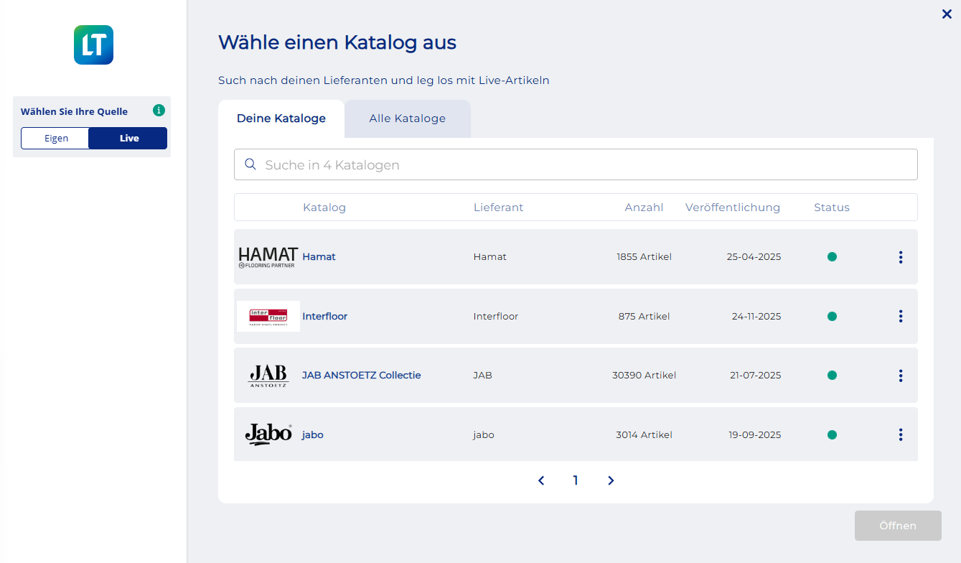This screenshot has height=563, width=961.
Task: Switch to the Alle Kataloge tab
Action: pos(407,118)
